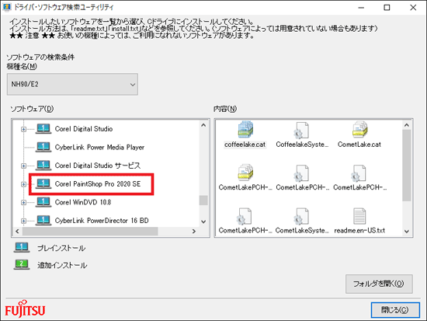Screen dimensions: 427x321
Task: Click the software list scroll right arrow
Action: click(x=194, y=232)
